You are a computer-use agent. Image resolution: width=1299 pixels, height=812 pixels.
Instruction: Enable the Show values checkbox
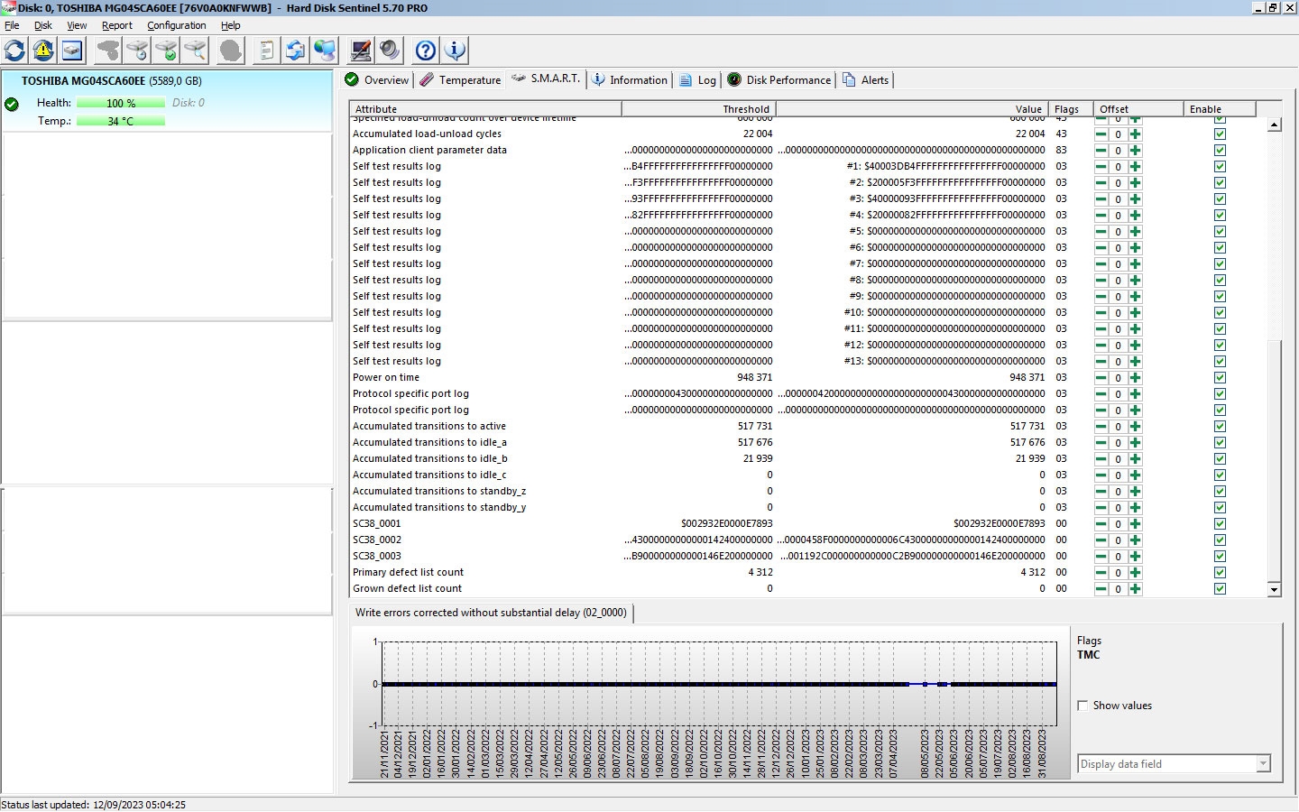(1082, 706)
